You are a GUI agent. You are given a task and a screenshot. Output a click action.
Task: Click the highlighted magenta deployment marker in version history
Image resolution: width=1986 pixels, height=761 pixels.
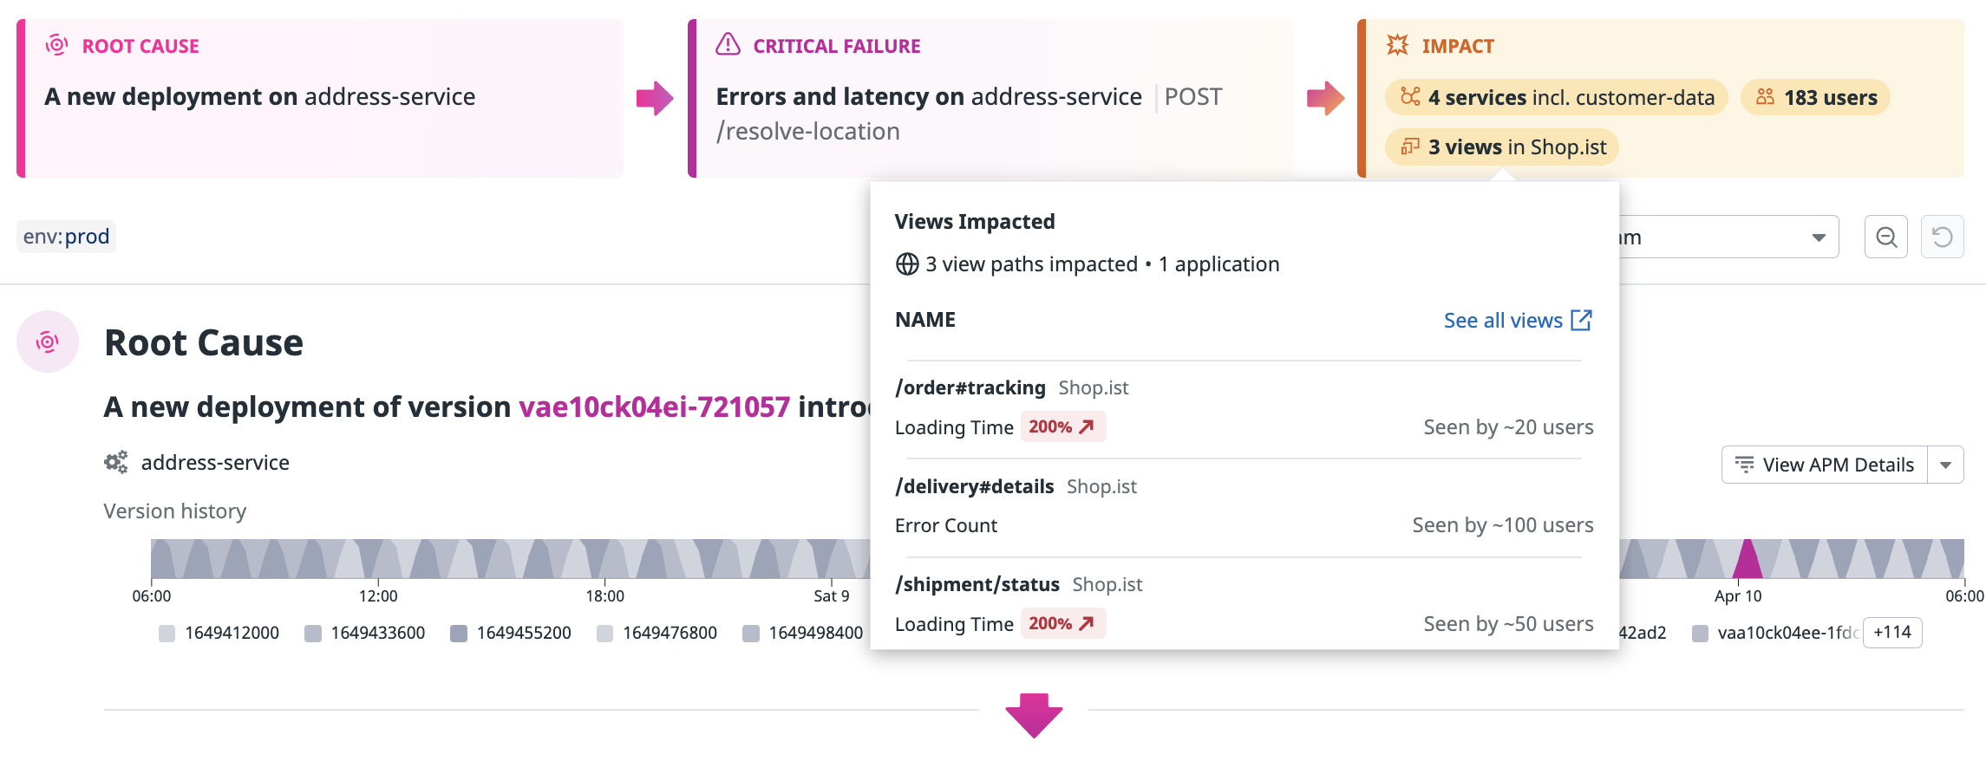point(1748,559)
